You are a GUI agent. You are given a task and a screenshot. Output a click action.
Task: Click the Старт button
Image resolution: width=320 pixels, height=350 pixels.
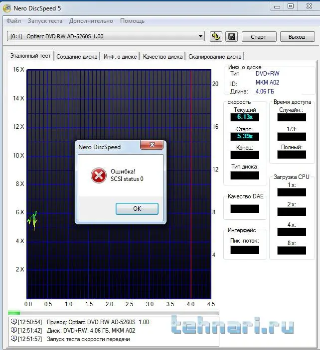tap(259, 37)
